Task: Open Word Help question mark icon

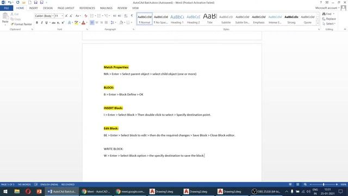Action: [321, 2]
